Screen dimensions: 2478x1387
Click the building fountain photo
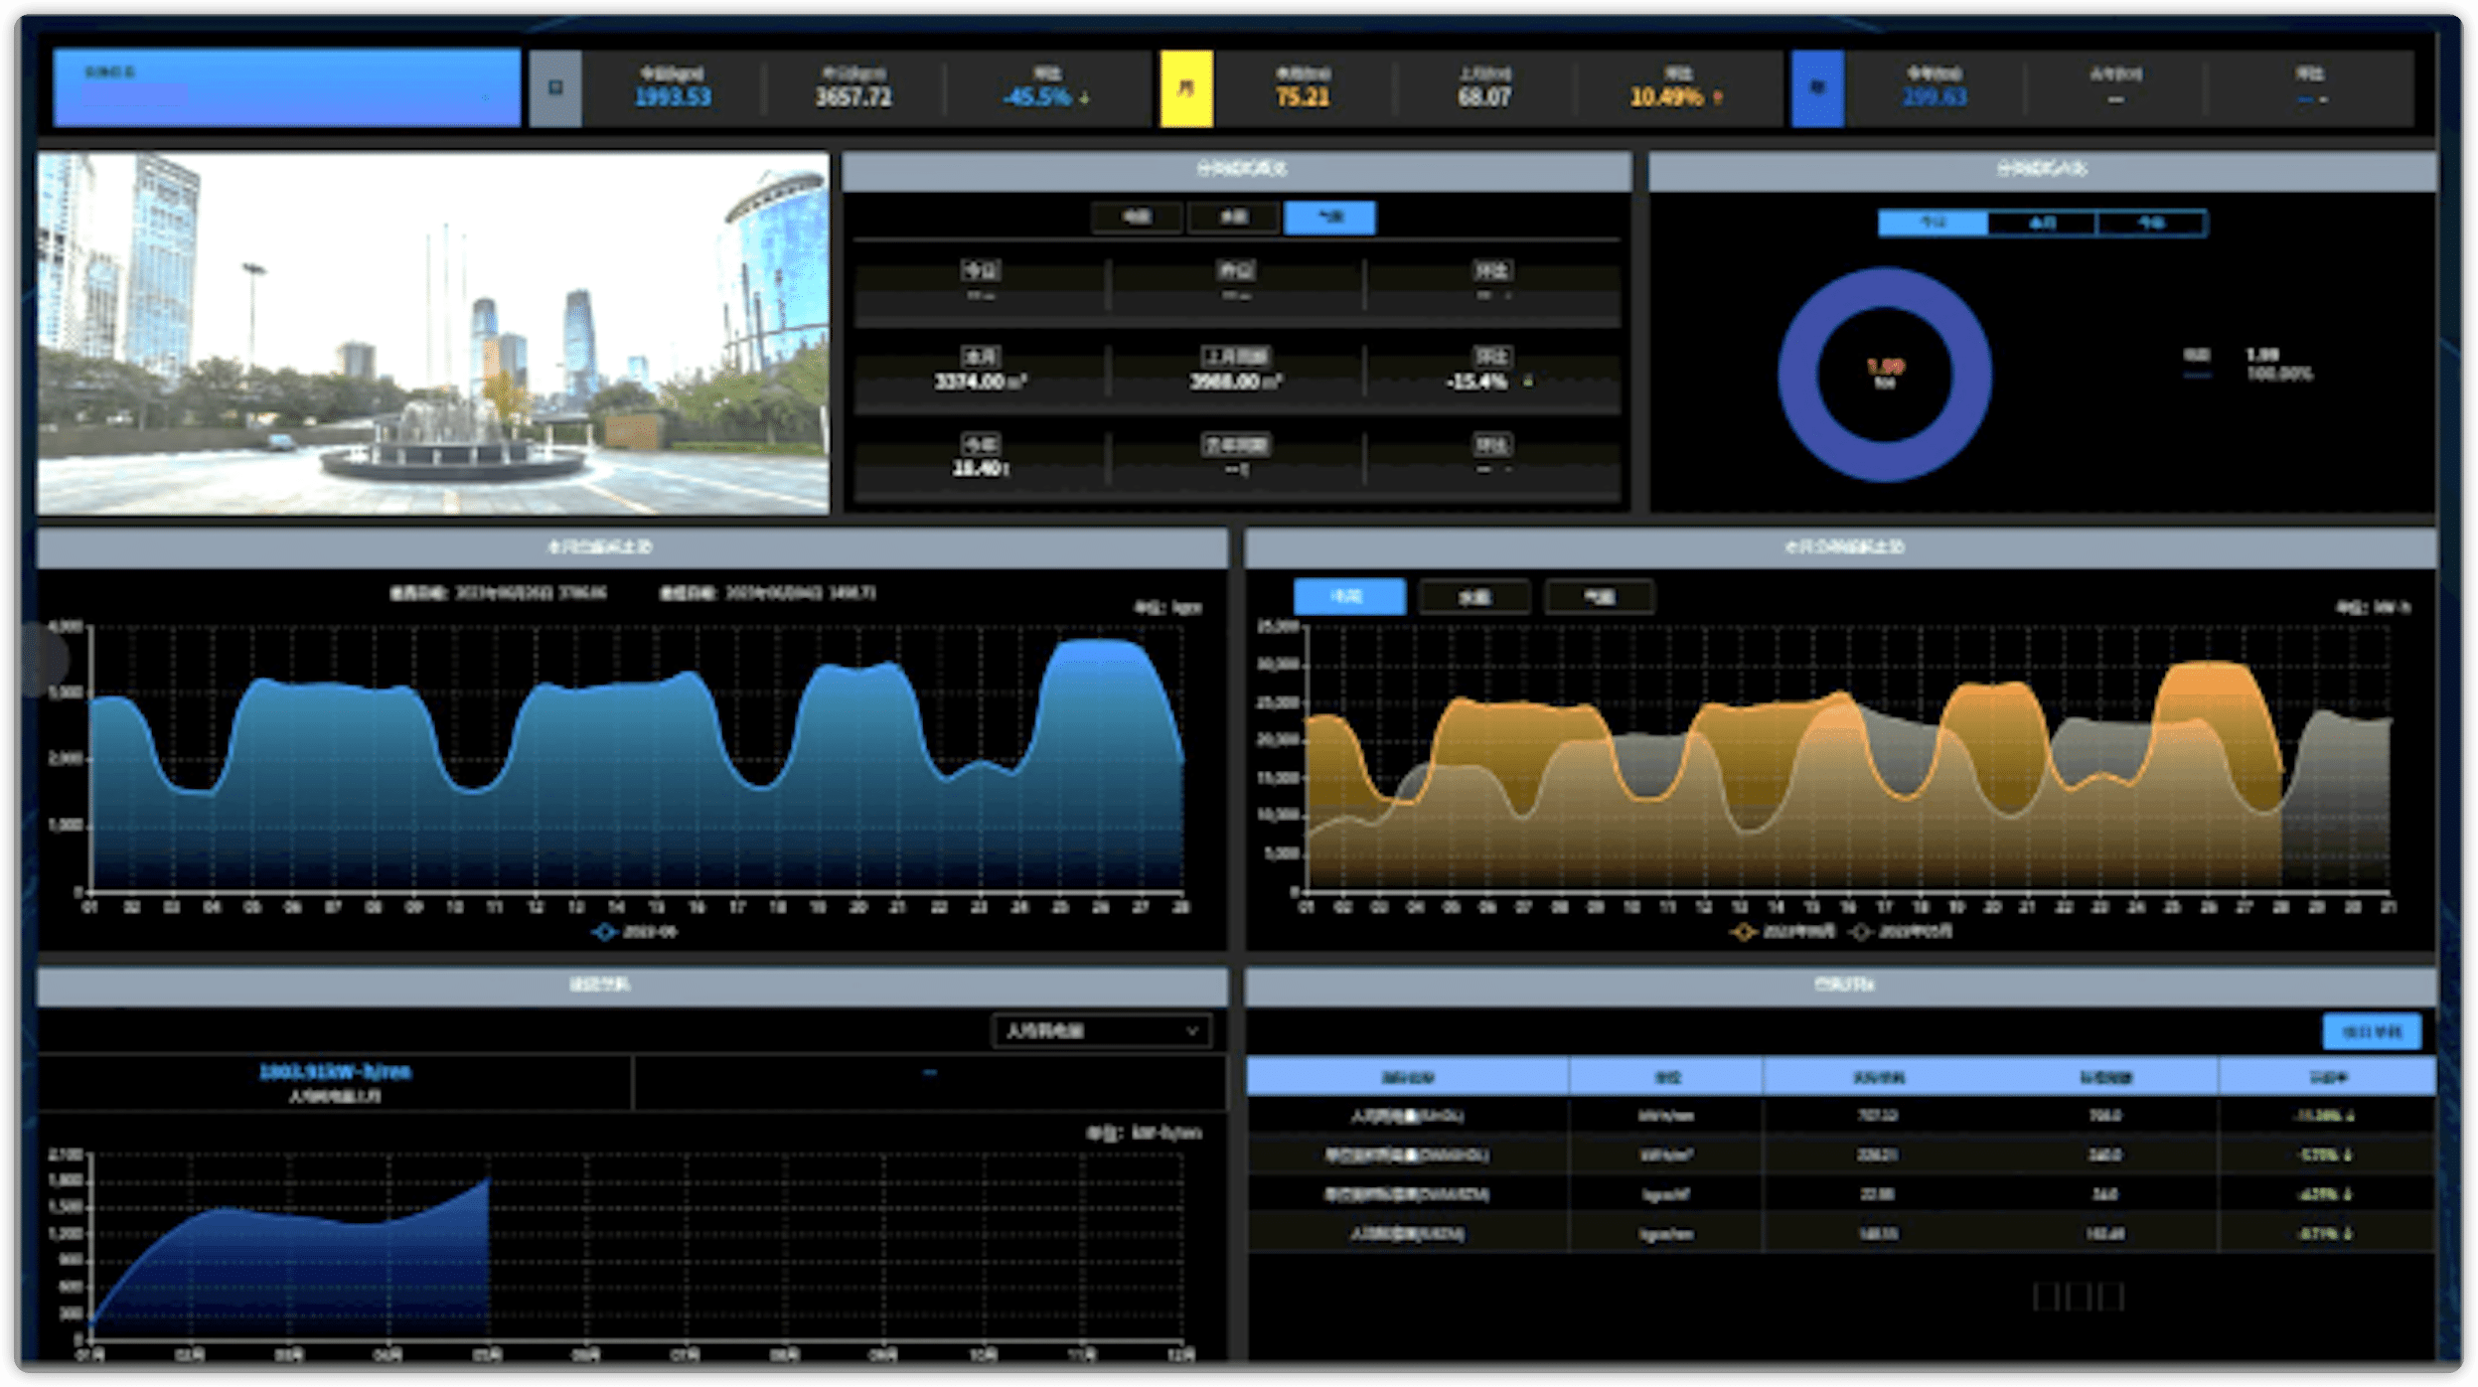click(x=433, y=333)
